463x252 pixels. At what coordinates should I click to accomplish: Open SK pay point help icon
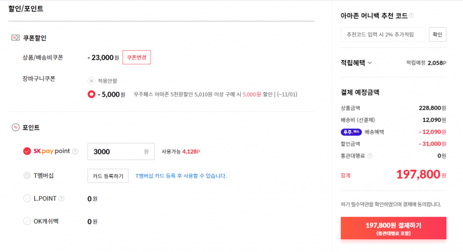point(75,151)
